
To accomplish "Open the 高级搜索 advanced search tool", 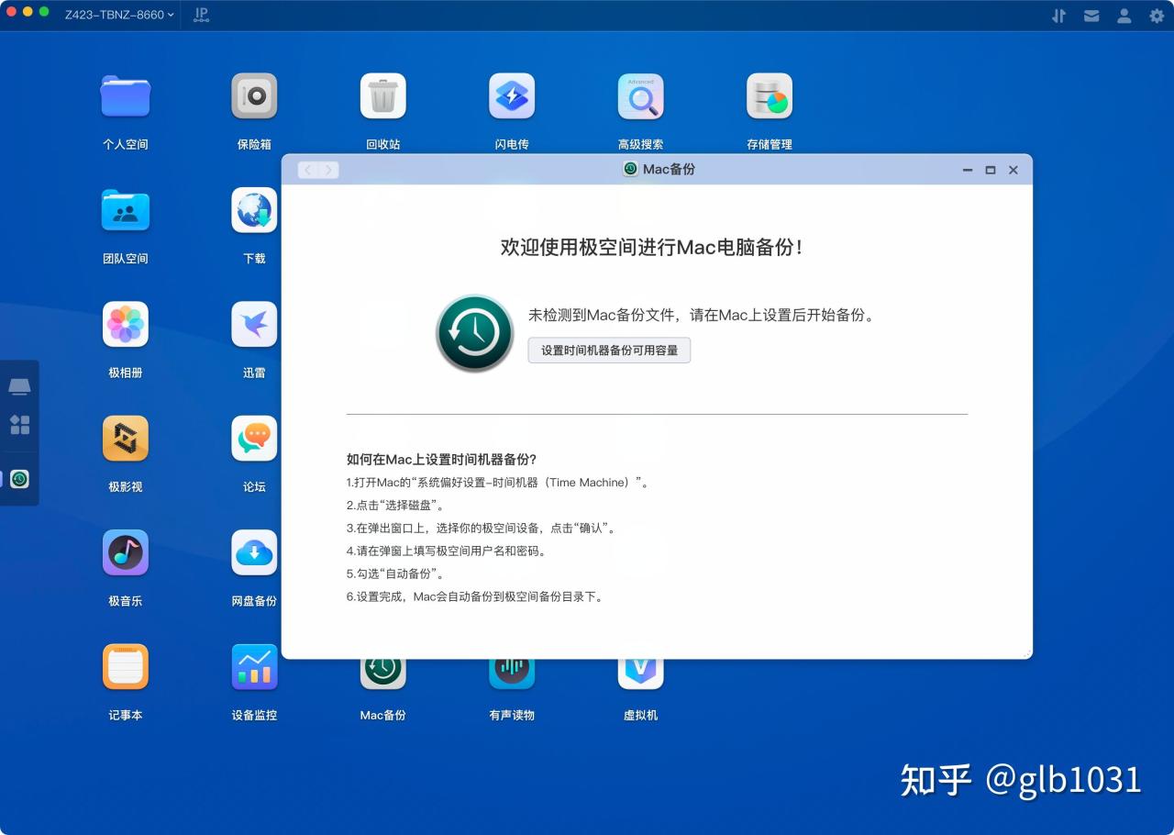I will click(x=640, y=95).
